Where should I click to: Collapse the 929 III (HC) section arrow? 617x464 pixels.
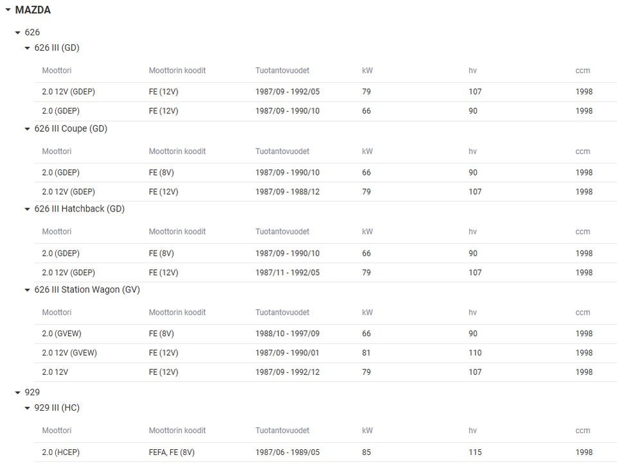click(28, 408)
